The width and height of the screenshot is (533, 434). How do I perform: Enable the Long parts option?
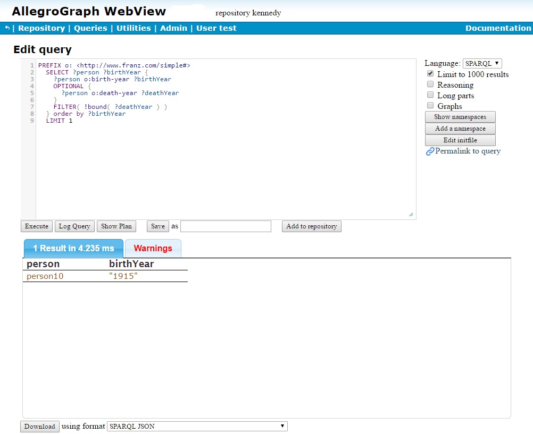click(430, 95)
